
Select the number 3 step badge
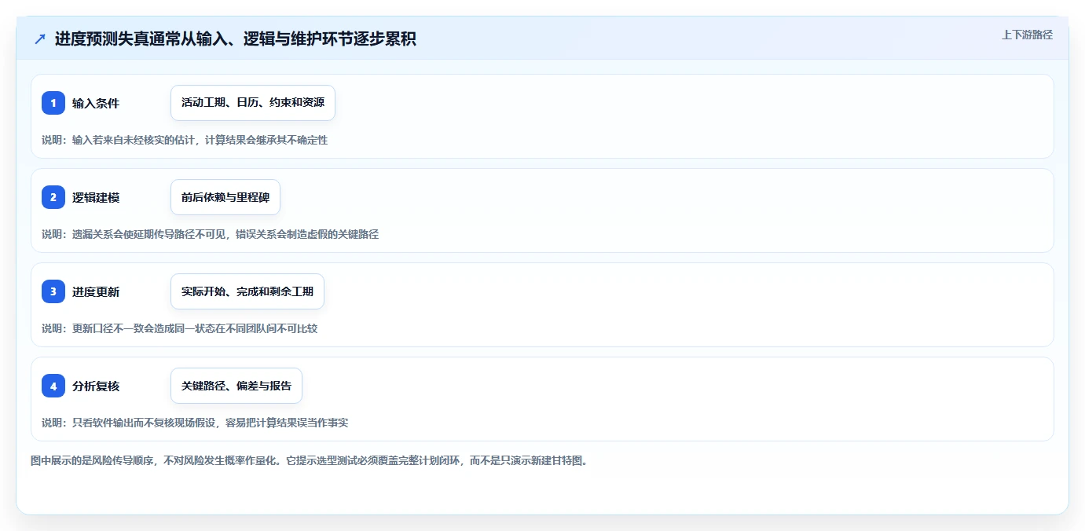click(x=53, y=291)
